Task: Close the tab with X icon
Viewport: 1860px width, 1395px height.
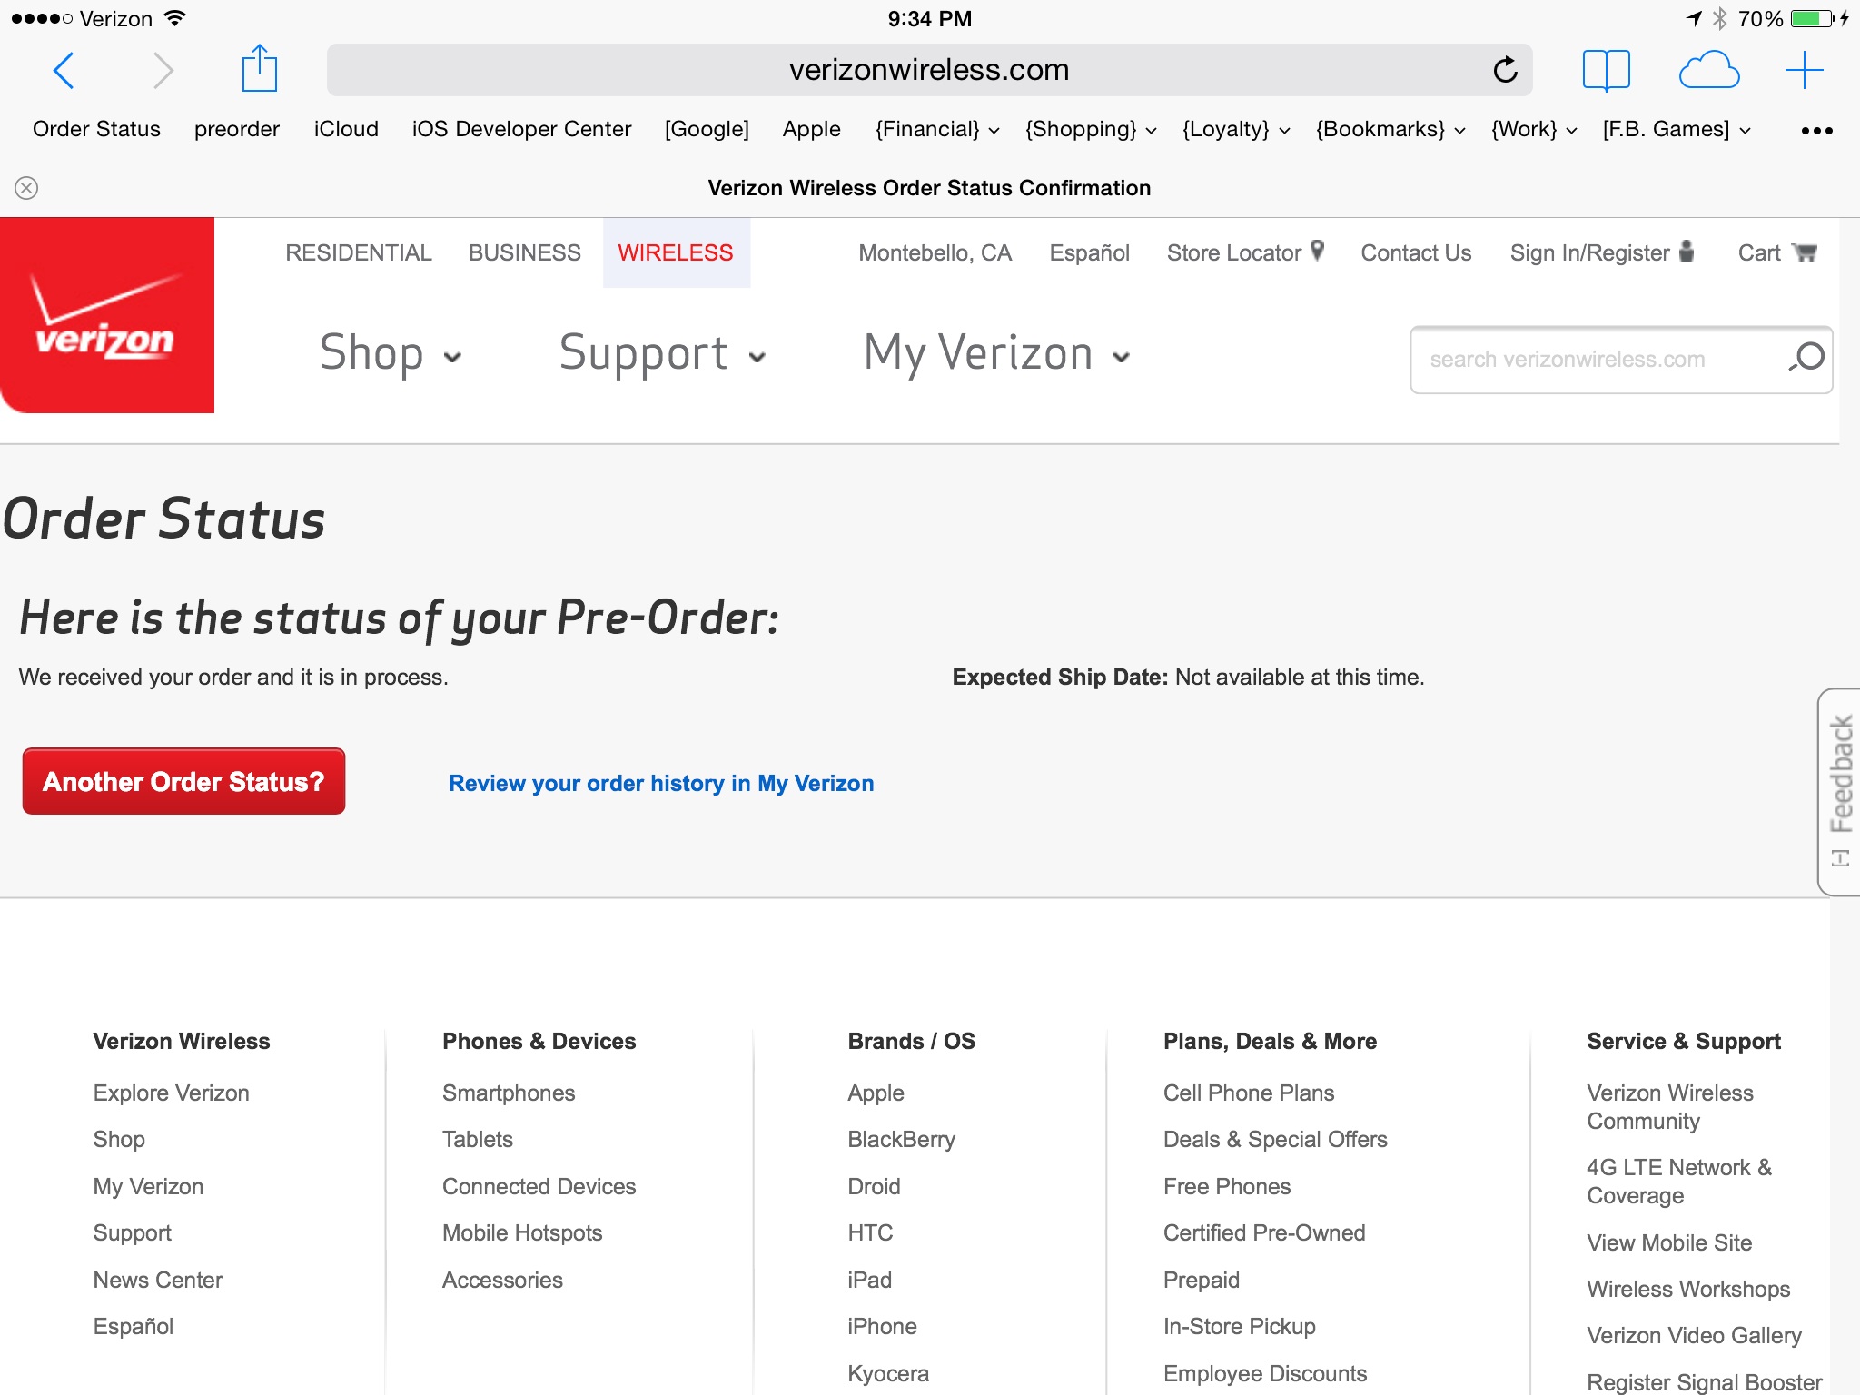Action: click(x=26, y=188)
